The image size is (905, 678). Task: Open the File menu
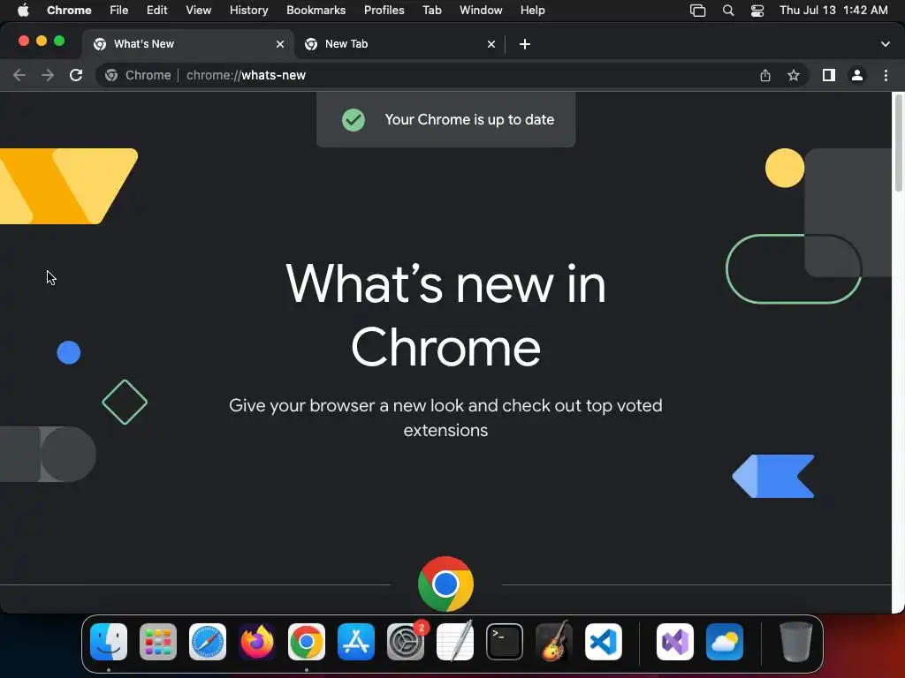[x=119, y=11]
